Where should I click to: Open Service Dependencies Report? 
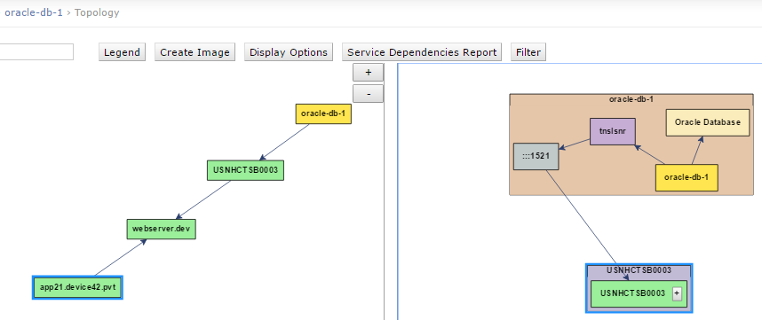pos(422,52)
